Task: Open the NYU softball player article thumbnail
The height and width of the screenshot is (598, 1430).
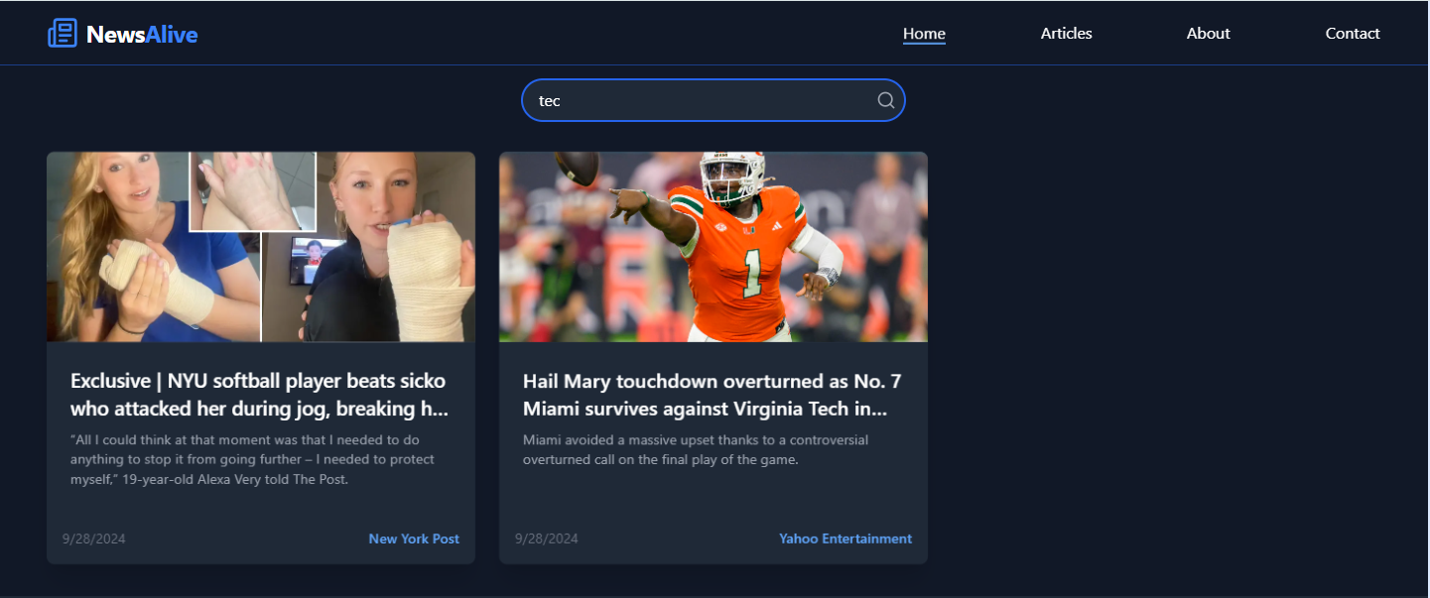Action: [x=261, y=247]
